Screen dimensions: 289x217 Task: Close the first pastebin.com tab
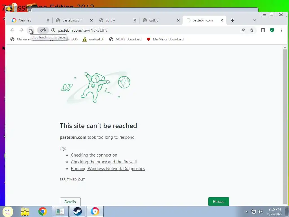[91, 20]
